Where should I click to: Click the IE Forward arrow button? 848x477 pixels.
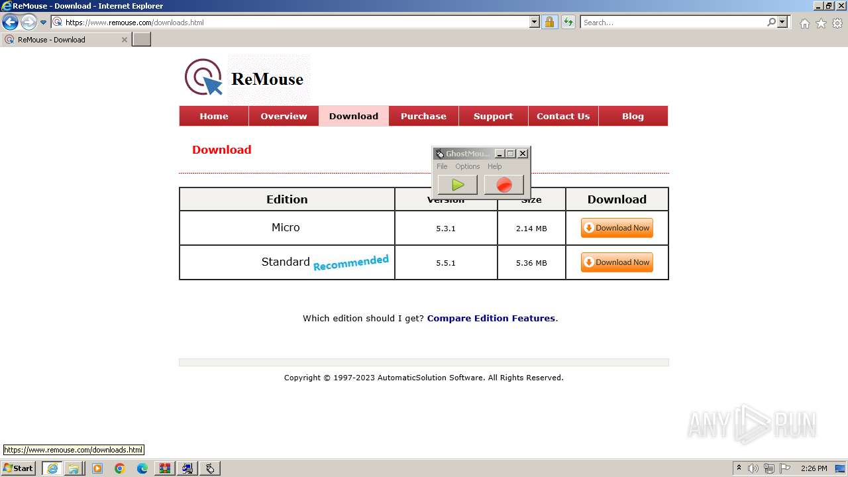[28, 22]
